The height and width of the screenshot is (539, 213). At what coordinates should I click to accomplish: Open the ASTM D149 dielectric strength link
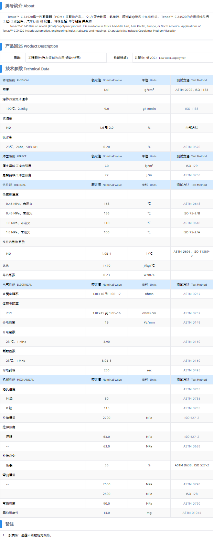(192, 323)
